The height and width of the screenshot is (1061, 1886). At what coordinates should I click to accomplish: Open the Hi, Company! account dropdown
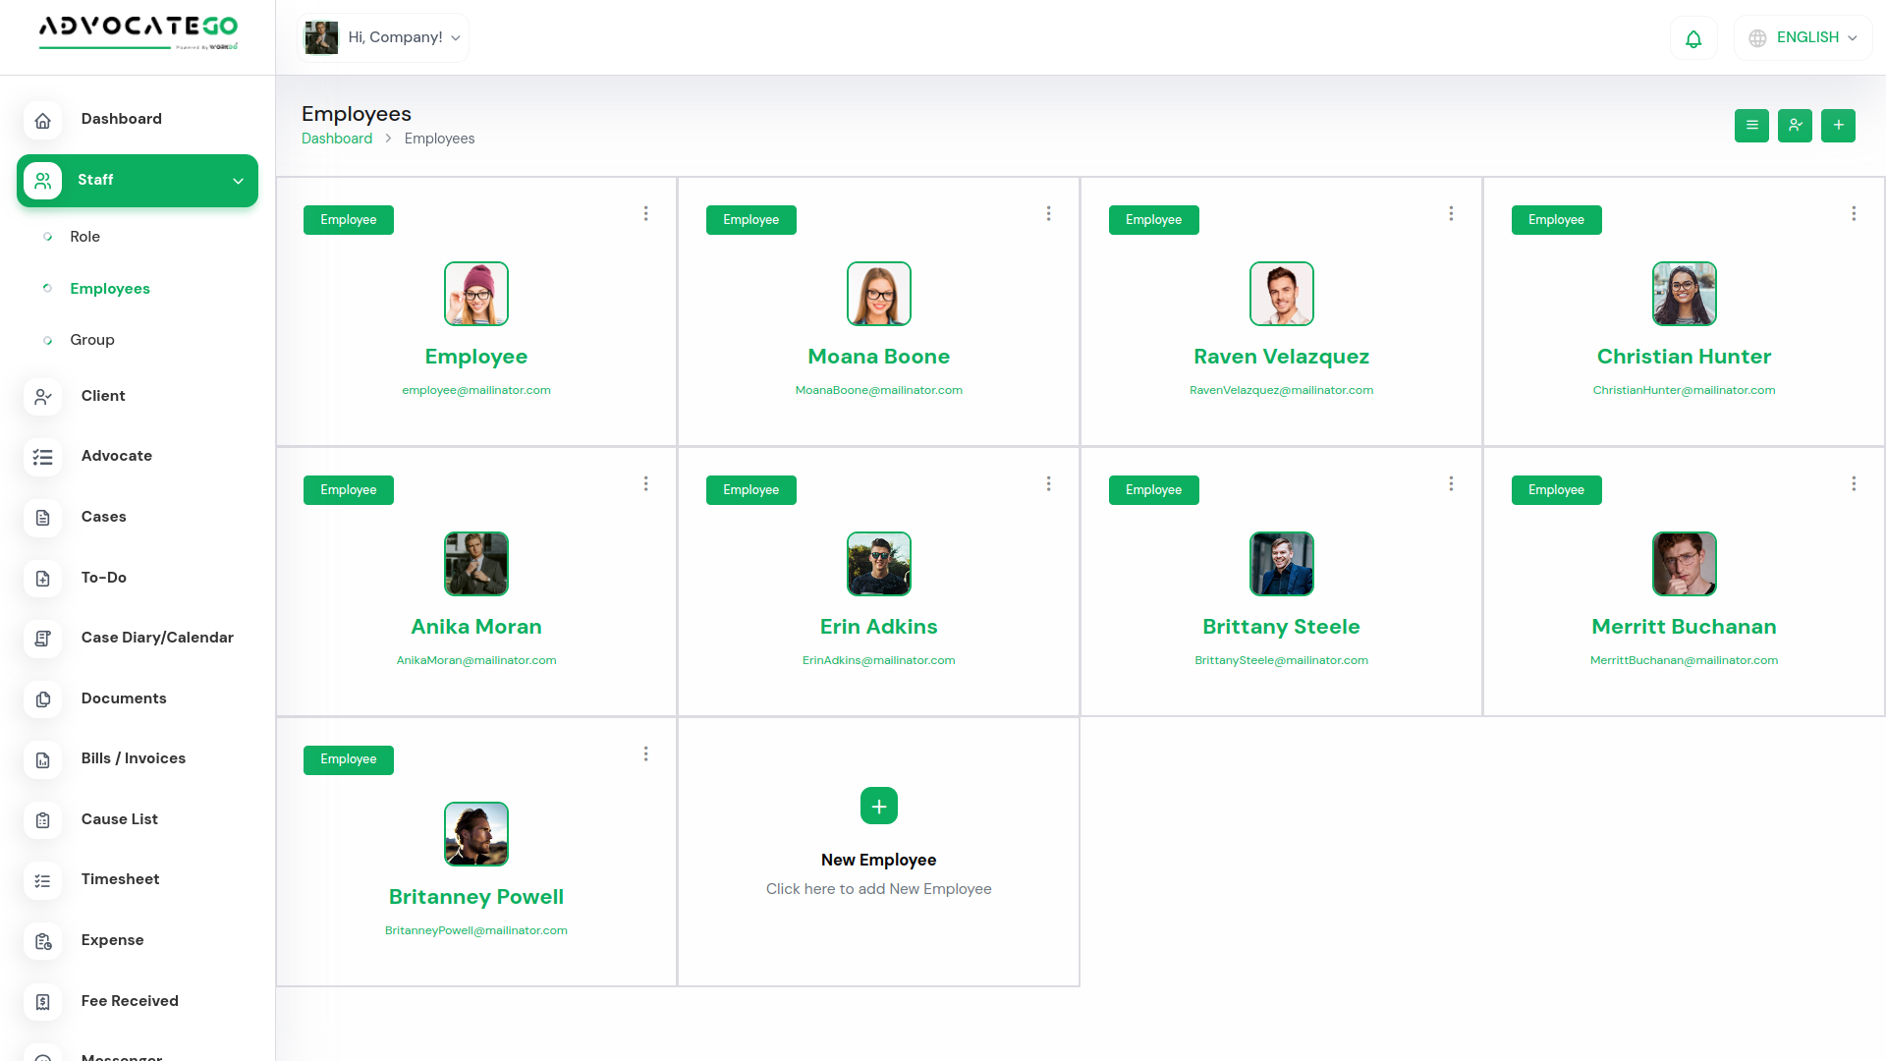384,38
